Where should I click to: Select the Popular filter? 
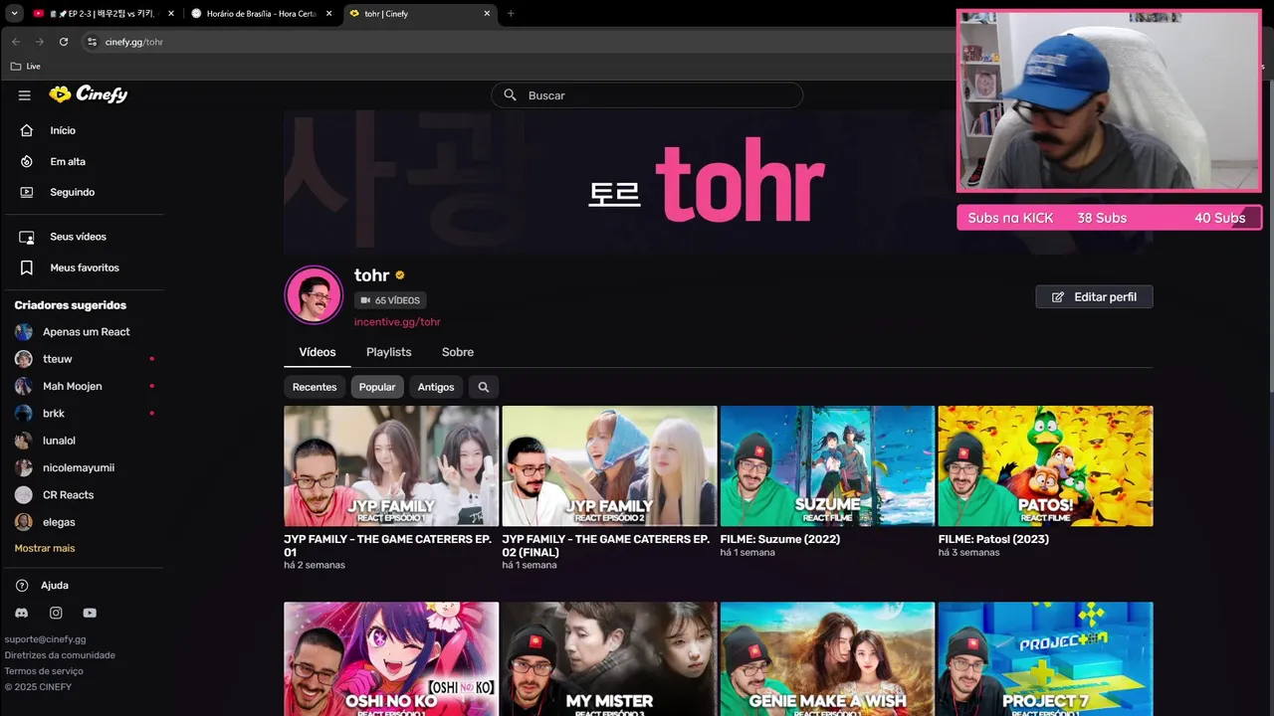(x=377, y=387)
